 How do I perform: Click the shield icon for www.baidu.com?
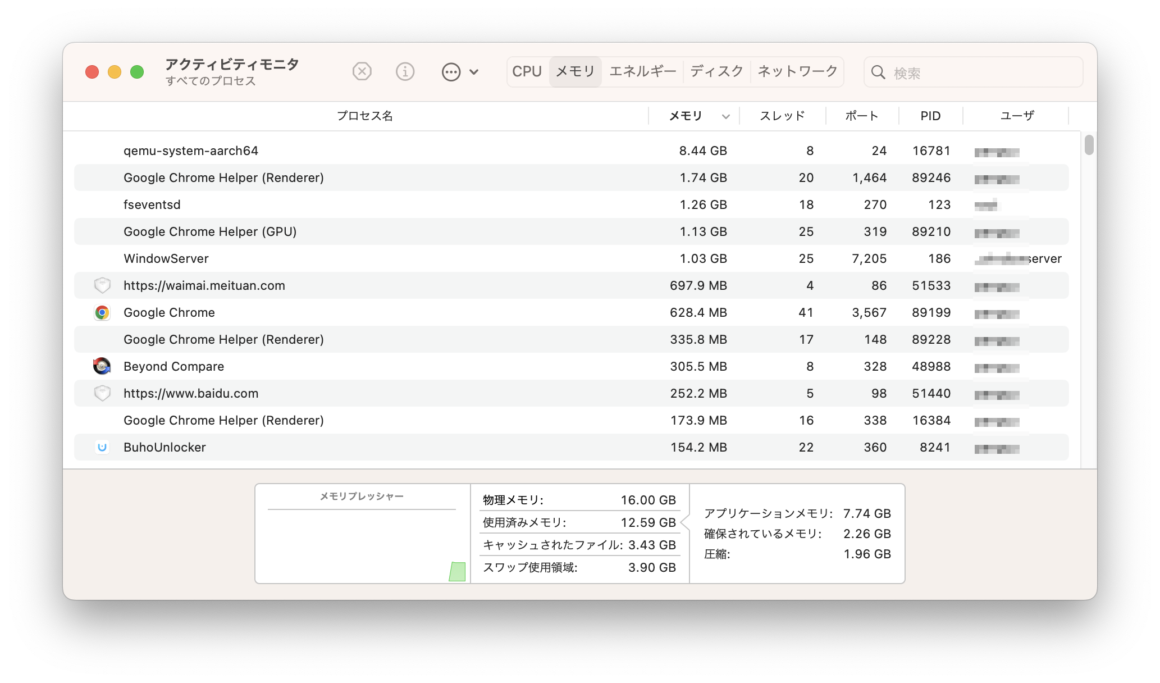(x=102, y=393)
